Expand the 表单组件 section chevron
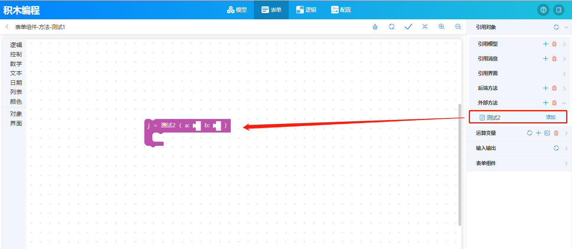The width and height of the screenshot is (572, 249). tap(566, 163)
